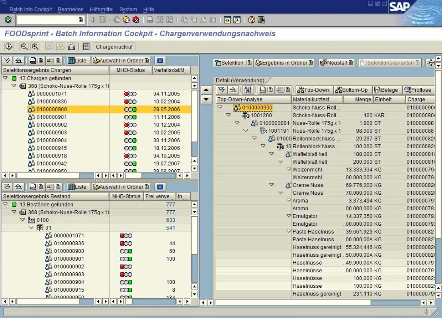Click the Chargenrückruf button
Image resolution: width=442 pixels, height=318 pixels.
click(x=114, y=47)
